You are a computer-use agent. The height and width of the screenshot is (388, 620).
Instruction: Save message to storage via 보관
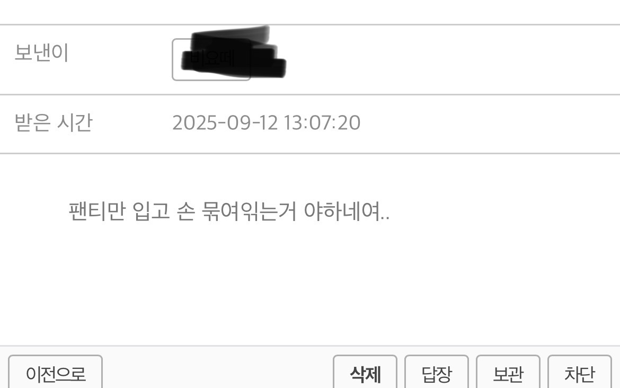[508, 372]
